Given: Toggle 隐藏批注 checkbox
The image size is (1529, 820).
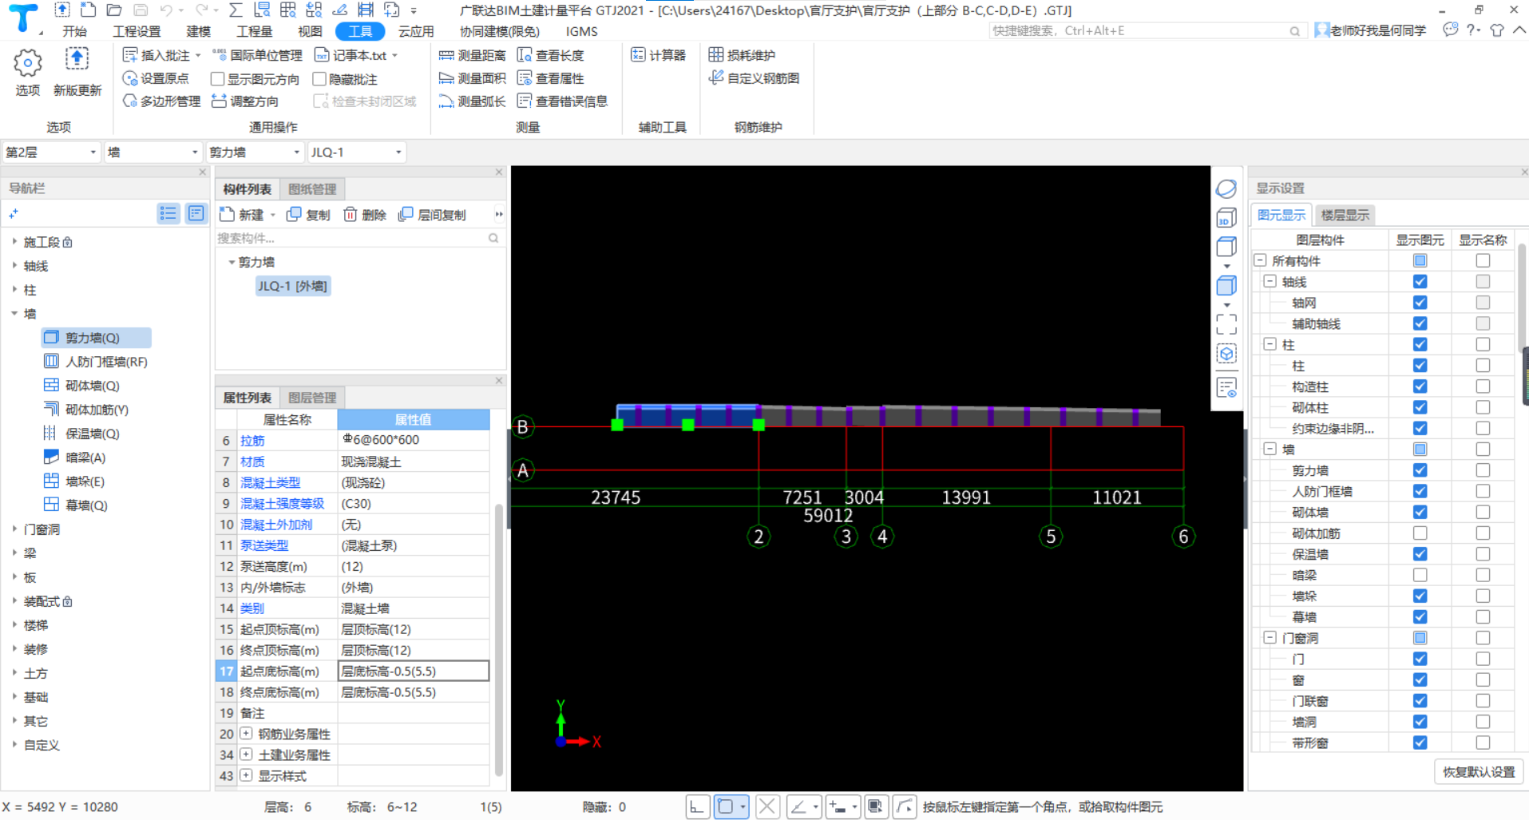Looking at the screenshot, I should 319,79.
